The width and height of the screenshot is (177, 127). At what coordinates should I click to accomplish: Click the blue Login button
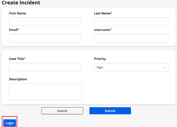point(10,123)
